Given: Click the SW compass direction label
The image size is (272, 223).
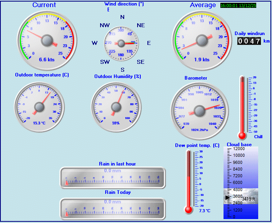Looking at the screenshot, I should [x=105, y=62].
